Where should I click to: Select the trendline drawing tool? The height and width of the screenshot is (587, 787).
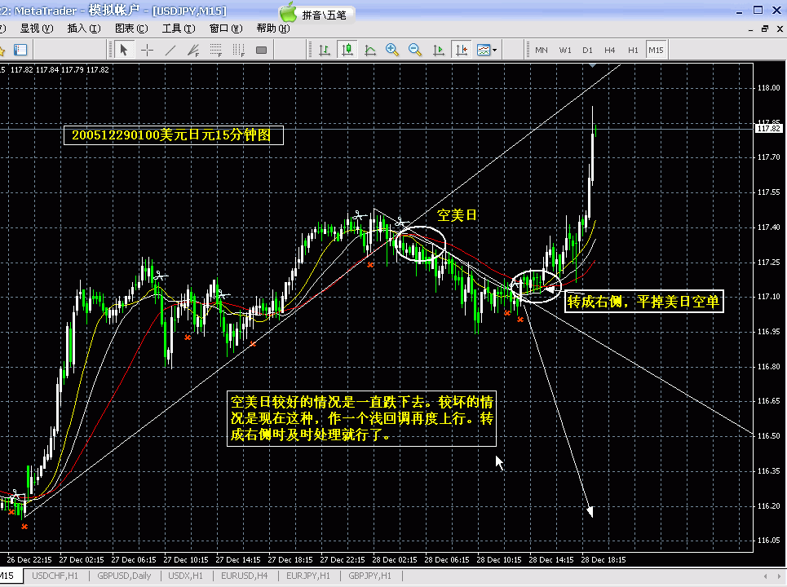[170, 50]
